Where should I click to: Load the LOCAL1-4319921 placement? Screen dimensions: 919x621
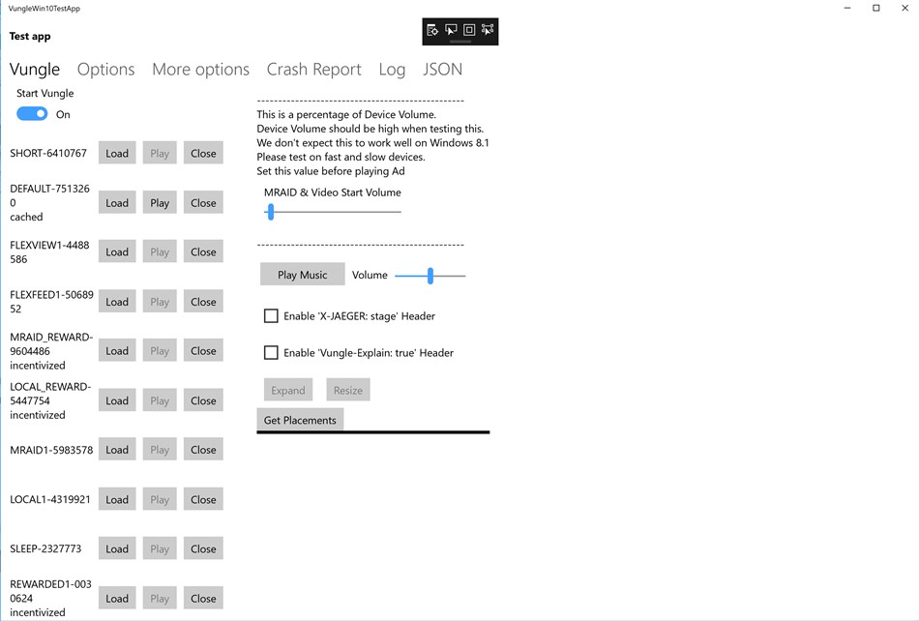coord(117,500)
